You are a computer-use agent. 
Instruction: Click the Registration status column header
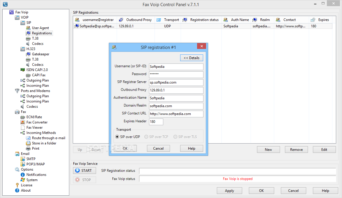pyautogui.click(x=201, y=20)
